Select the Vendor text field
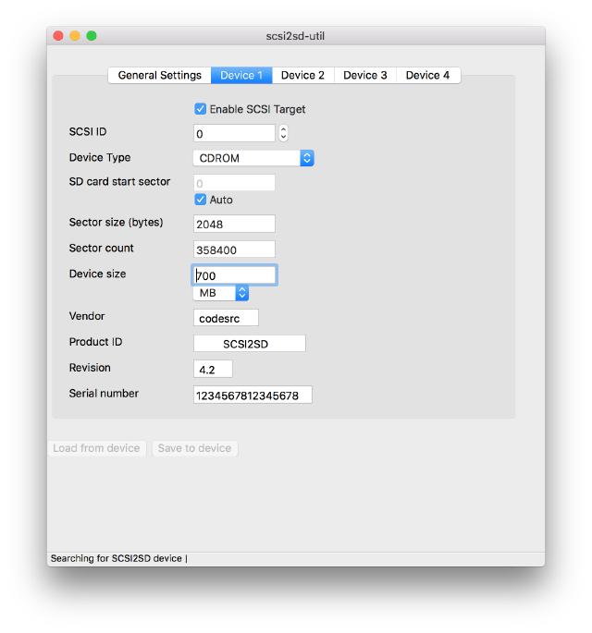The width and height of the screenshot is (592, 633). (226, 318)
